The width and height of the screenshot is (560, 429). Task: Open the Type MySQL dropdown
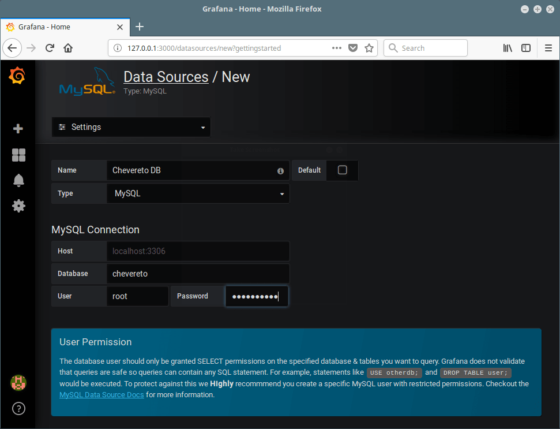click(x=198, y=193)
